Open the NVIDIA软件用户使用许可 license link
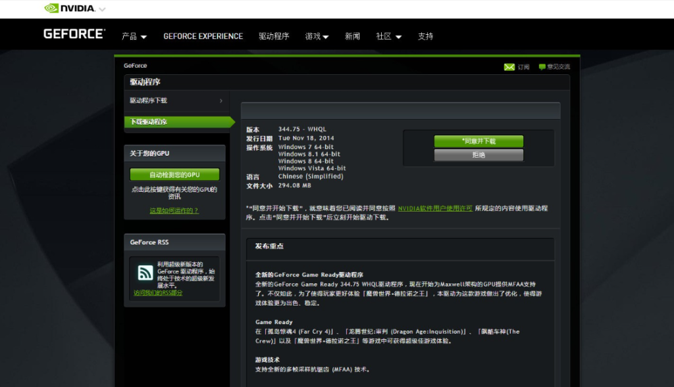Image resolution: width=674 pixels, height=387 pixels. pos(435,208)
